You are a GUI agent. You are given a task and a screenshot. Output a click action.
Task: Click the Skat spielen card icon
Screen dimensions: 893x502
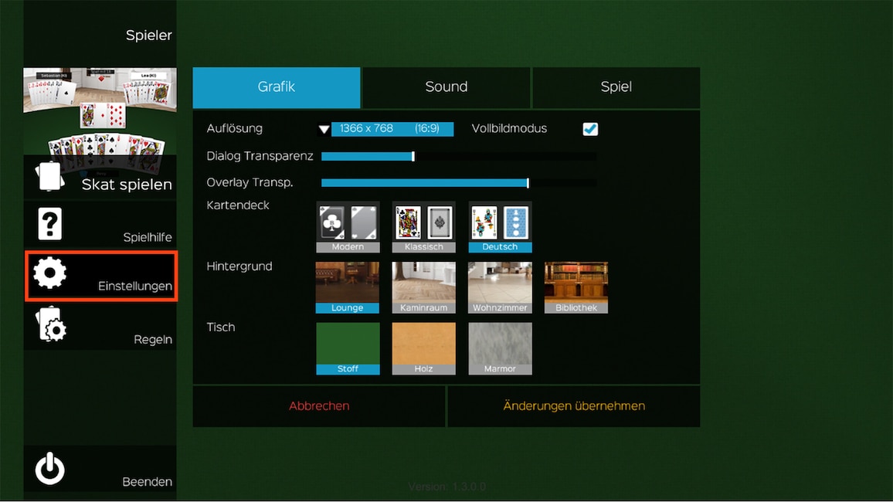click(x=49, y=176)
